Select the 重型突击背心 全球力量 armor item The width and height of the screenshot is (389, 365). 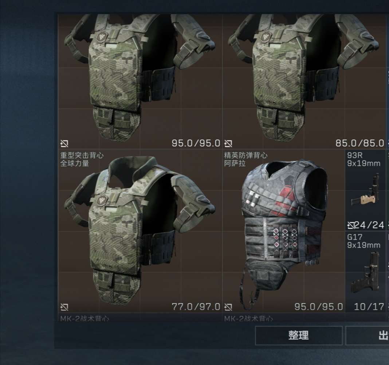click(140, 231)
